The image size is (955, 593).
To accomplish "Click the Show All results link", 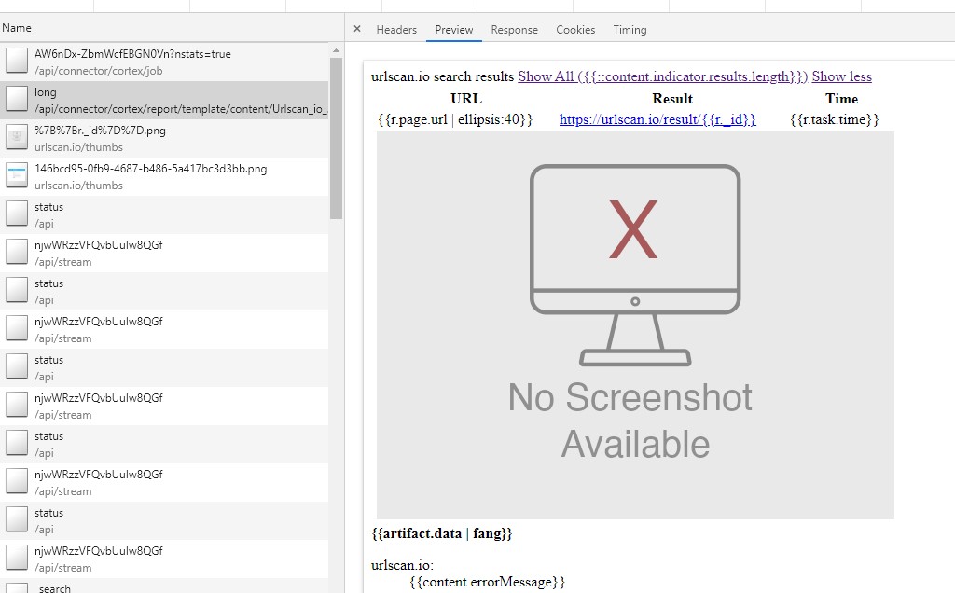I will coord(663,76).
